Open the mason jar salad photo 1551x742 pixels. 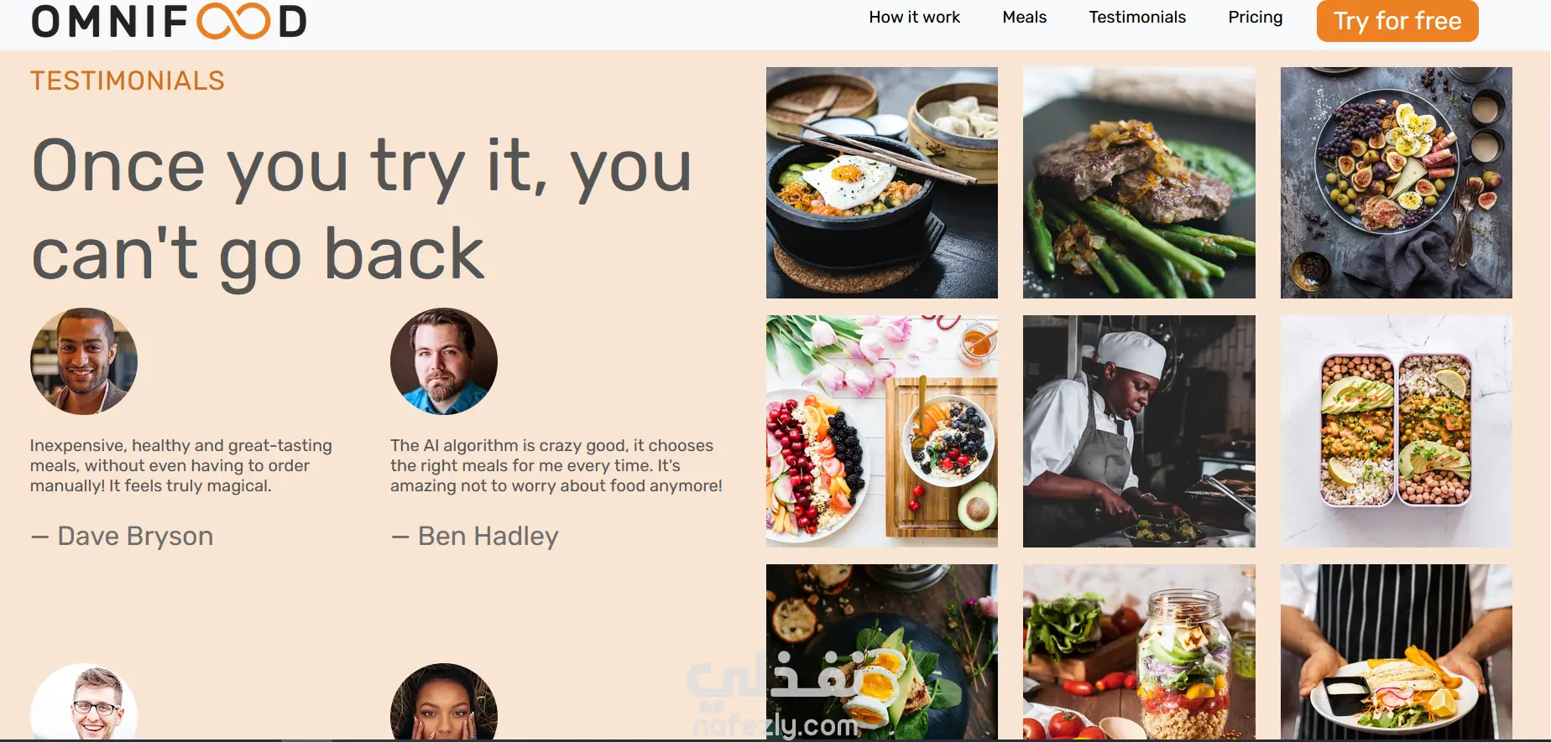(1139, 652)
